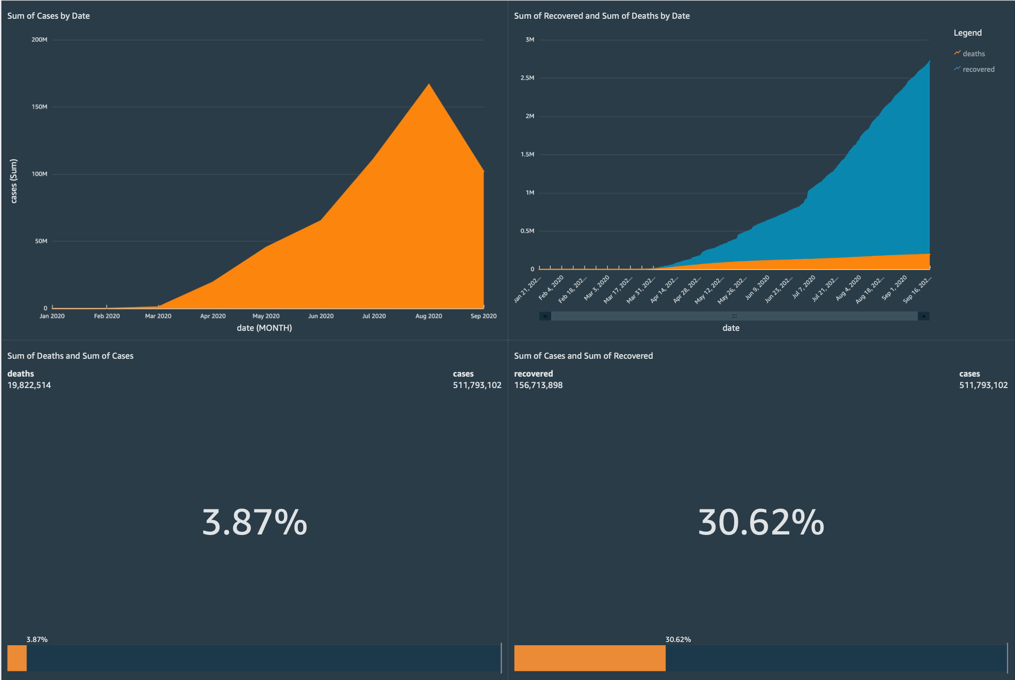Click the large 3.87% KPI value

pos(255,523)
